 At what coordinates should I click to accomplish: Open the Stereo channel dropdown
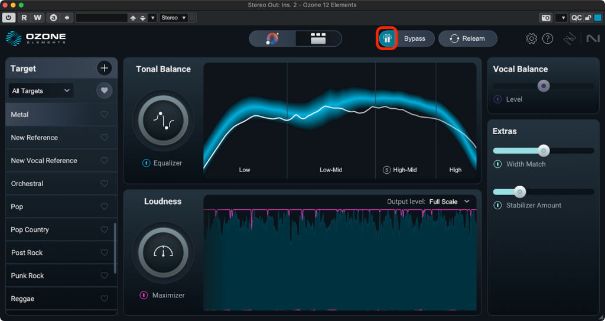[174, 18]
